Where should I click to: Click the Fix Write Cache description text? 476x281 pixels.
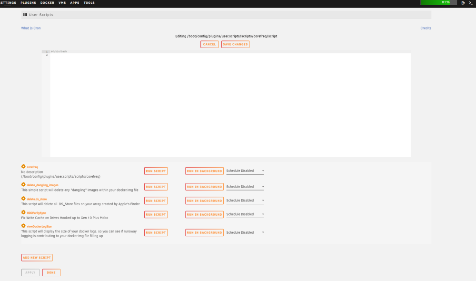pos(65,218)
